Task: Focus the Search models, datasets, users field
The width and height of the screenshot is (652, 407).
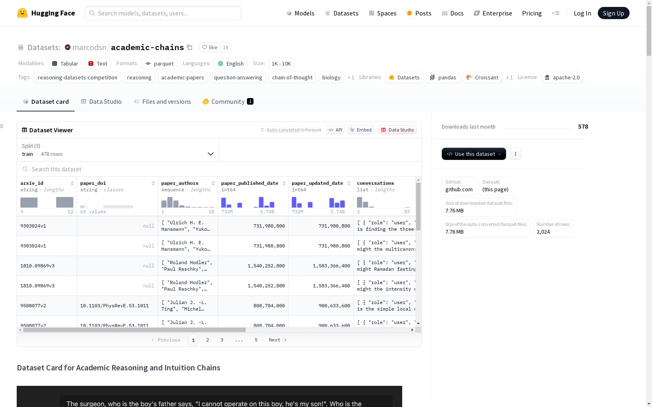Action: pos(163,13)
